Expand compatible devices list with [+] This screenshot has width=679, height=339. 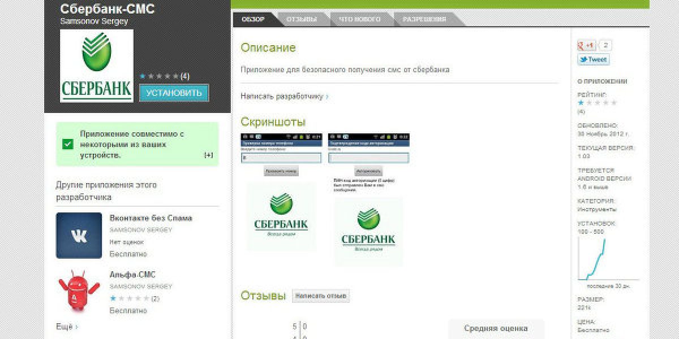tap(208, 155)
